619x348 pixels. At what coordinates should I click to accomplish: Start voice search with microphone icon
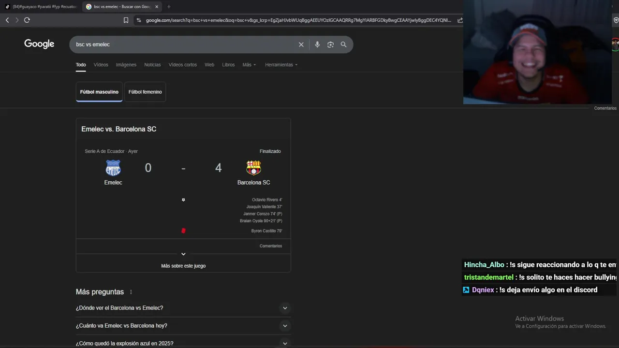click(x=317, y=44)
